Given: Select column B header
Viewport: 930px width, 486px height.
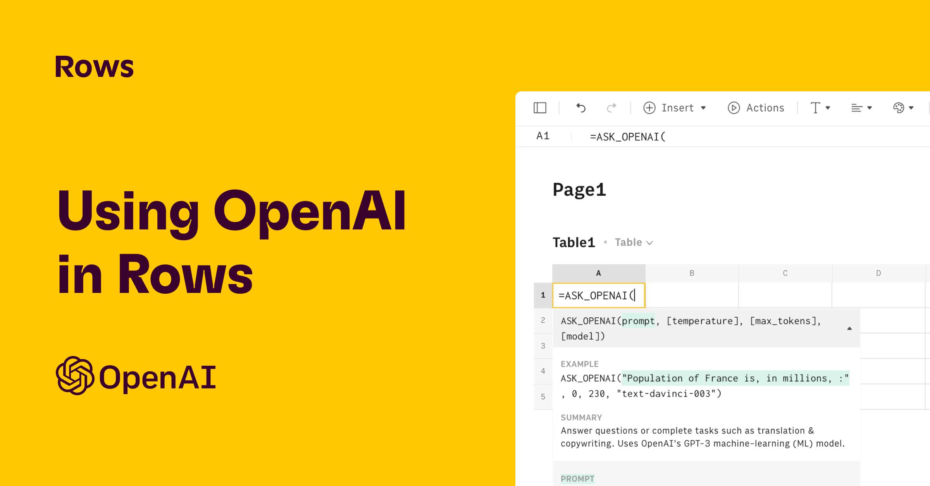Looking at the screenshot, I should pos(692,273).
